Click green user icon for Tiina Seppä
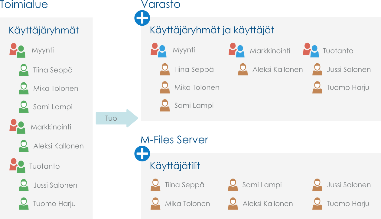 tap(24, 70)
